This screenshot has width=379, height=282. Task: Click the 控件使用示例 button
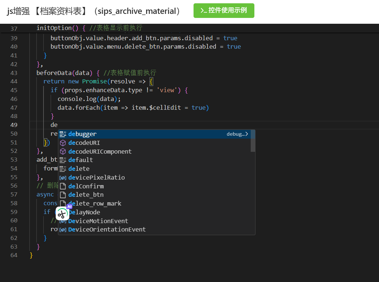[x=224, y=11]
